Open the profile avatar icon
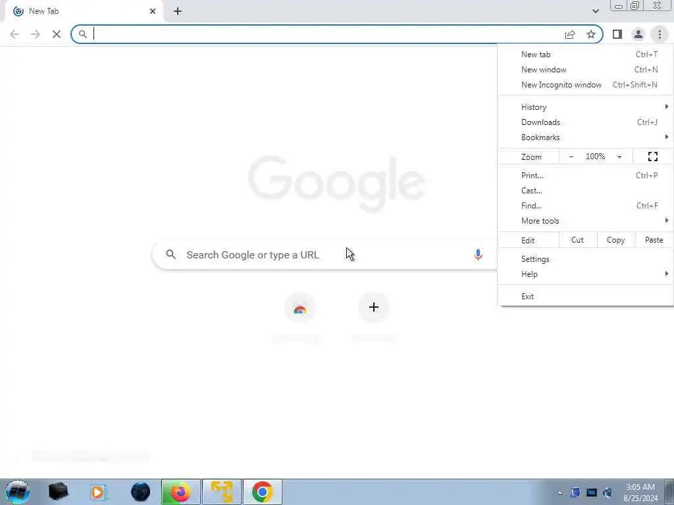Screen dimensions: 674x505 pos(638,34)
